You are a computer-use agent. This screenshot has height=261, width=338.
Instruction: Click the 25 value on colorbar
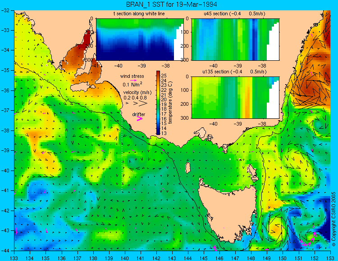pos(164,76)
